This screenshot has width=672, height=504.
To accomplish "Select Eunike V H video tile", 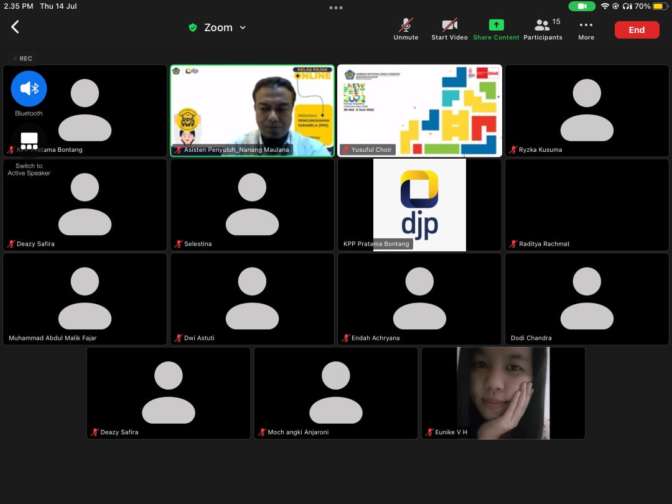I will pyautogui.click(x=503, y=393).
